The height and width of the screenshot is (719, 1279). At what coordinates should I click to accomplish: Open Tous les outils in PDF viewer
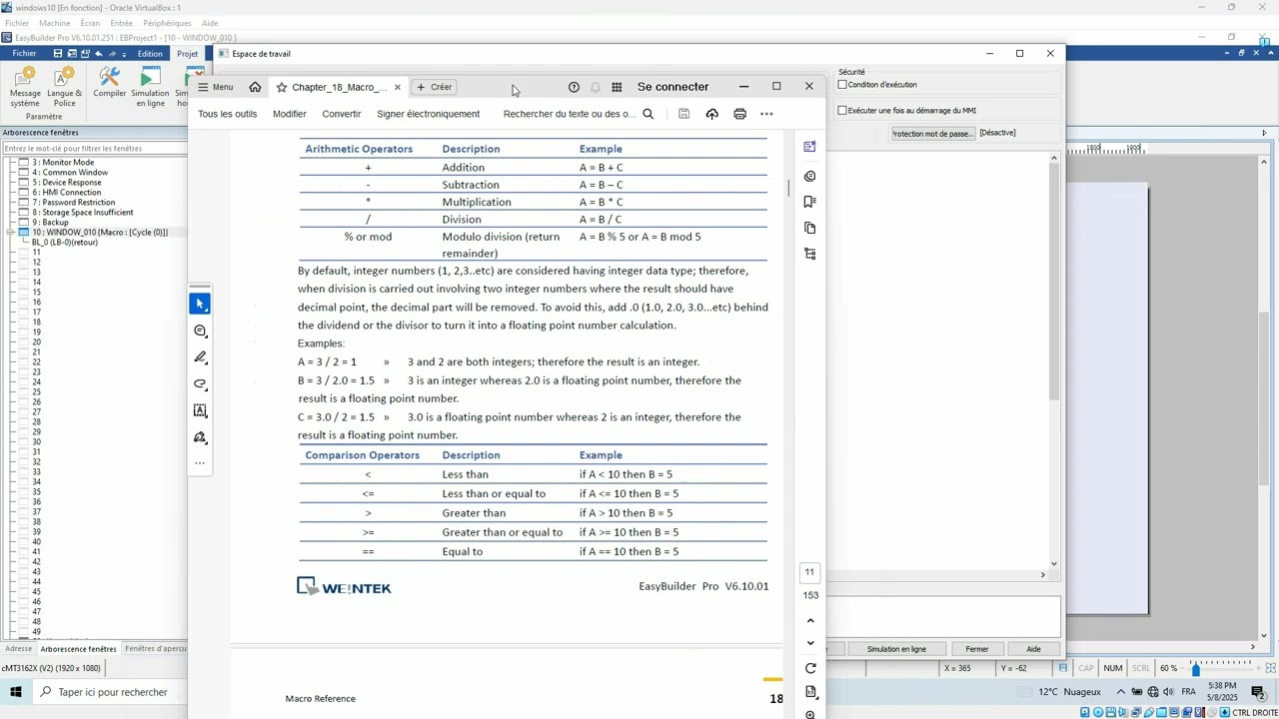(x=227, y=114)
